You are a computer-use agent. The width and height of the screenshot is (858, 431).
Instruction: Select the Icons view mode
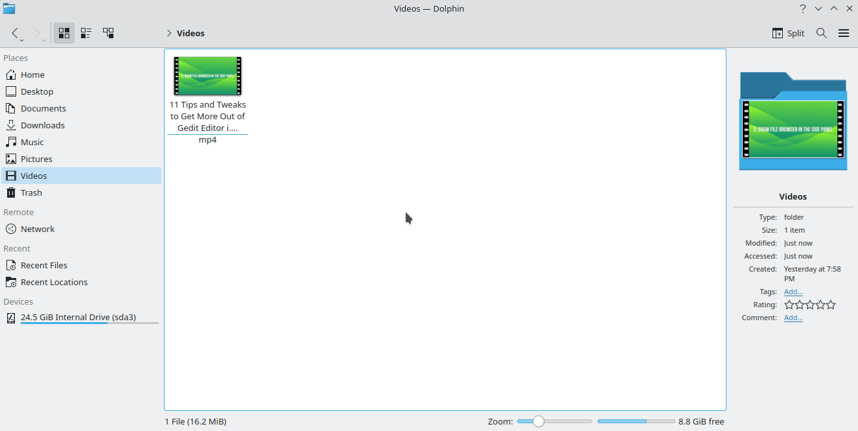point(64,32)
